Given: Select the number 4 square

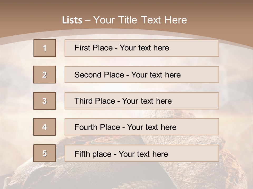Looking at the screenshot, I should coord(45,127).
